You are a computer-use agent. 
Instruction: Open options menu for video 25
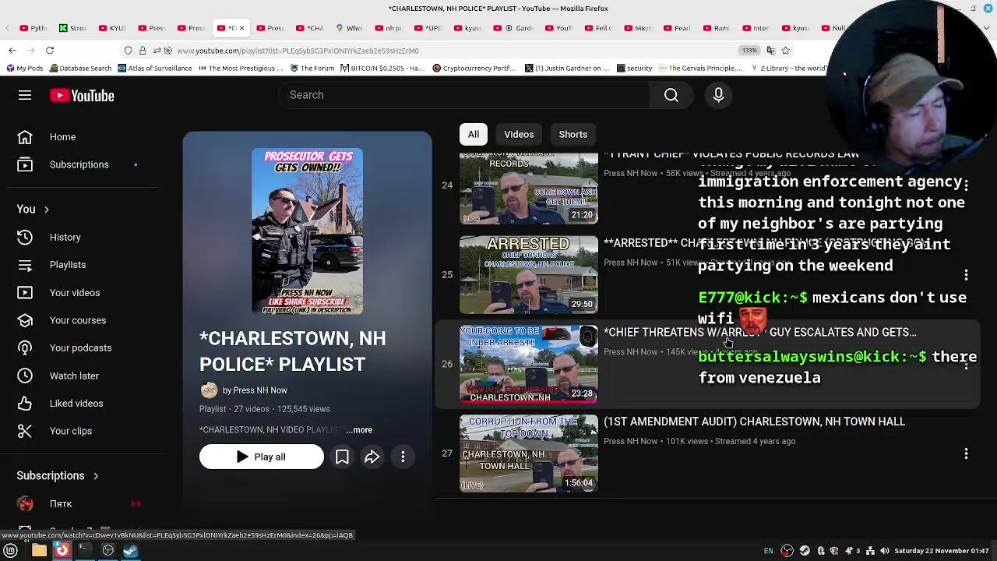coord(966,274)
